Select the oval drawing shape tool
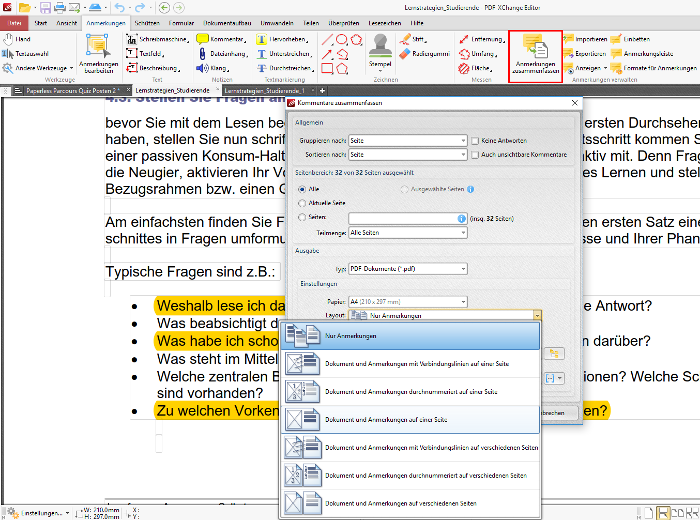Image resolution: width=700 pixels, height=520 pixels. click(x=341, y=39)
